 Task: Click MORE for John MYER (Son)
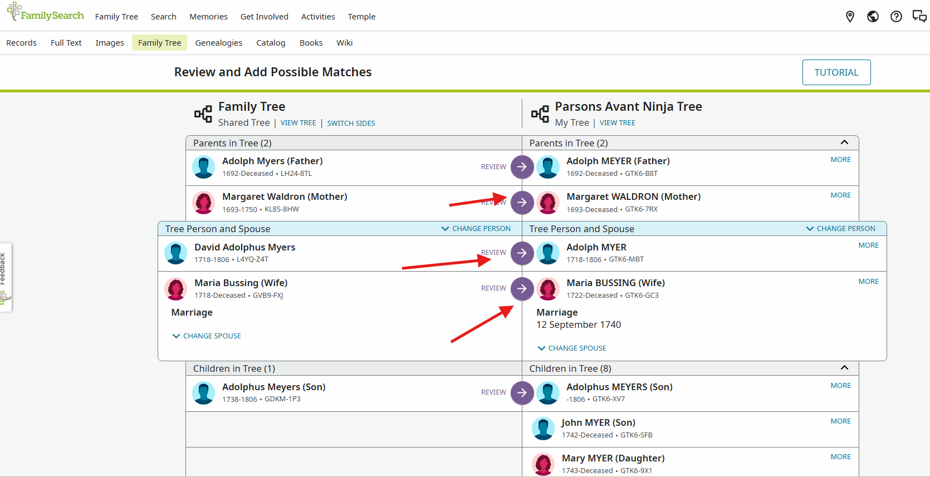[x=841, y=421]
